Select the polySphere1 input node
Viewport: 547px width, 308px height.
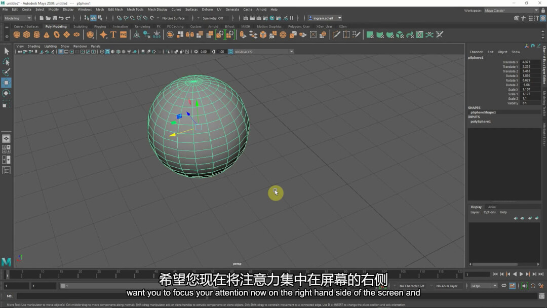481,122
